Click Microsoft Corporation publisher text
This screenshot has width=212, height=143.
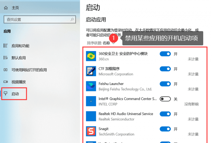[x=116, y=74]
